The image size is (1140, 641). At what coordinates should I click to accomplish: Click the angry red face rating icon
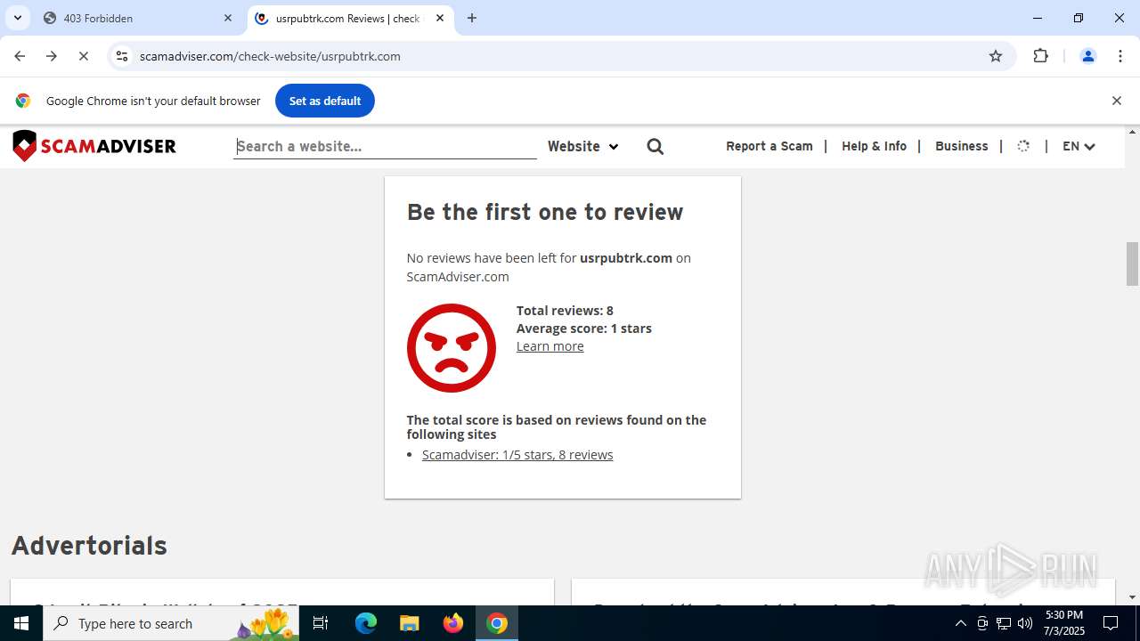(452, 348)
